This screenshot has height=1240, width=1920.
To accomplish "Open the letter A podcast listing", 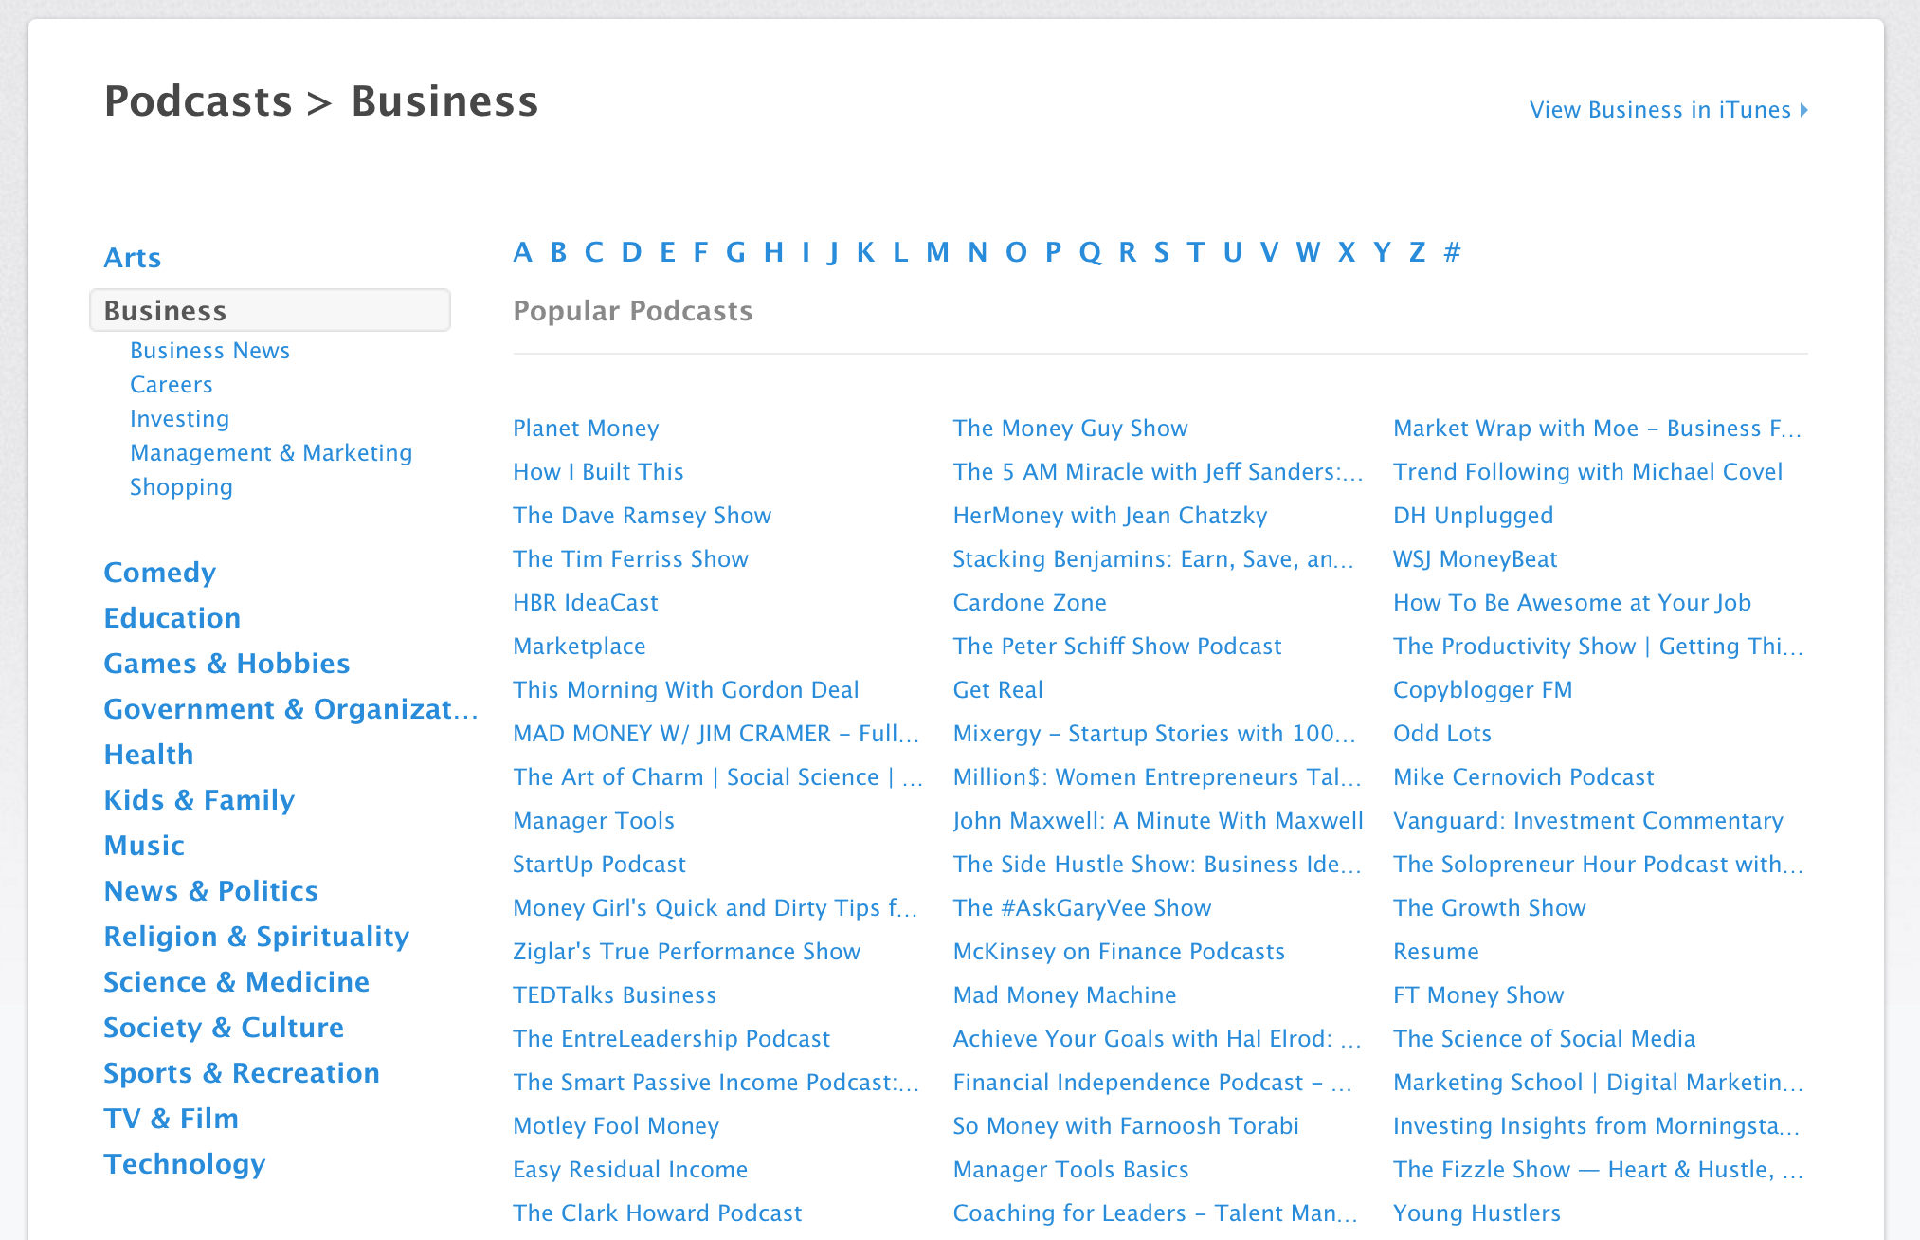I will tap(521, 251).
